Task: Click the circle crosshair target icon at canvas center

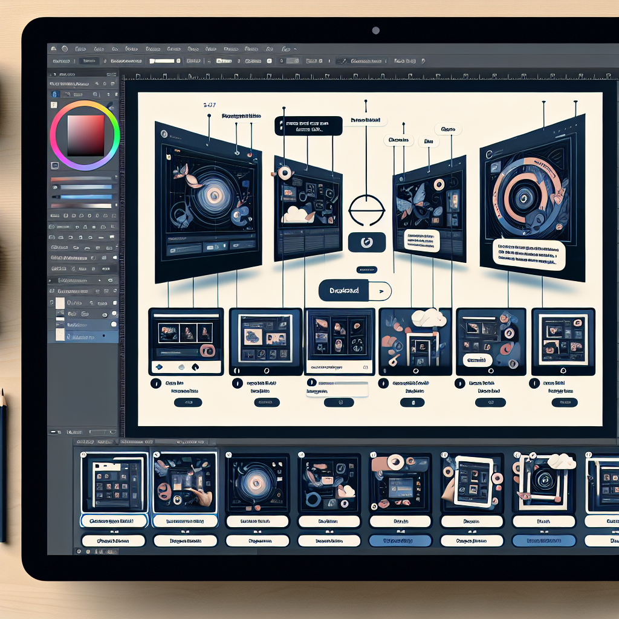Action: [x=366, y=210]
